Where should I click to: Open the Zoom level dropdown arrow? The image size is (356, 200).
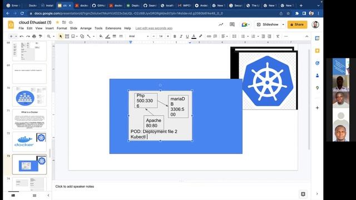(x=53, y=36)
